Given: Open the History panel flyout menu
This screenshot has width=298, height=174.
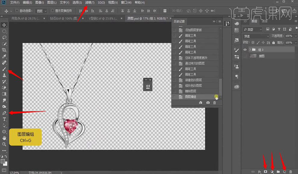Looking at the screenshot, I should pos(220,21).
